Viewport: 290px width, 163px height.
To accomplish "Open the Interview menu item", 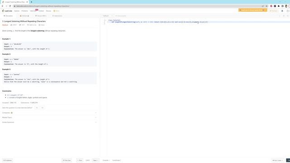I will point(33,11).
